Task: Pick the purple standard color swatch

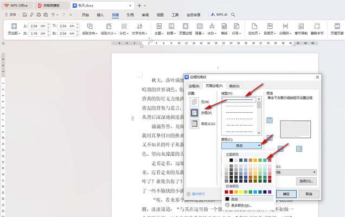Action: 270,192
